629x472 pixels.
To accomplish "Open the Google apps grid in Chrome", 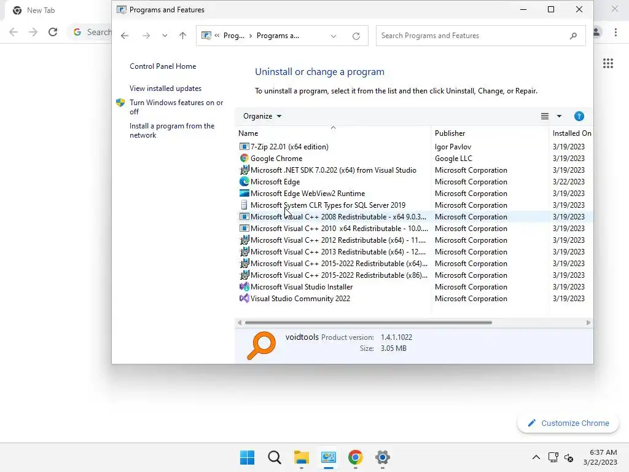I will coord(608,63).
